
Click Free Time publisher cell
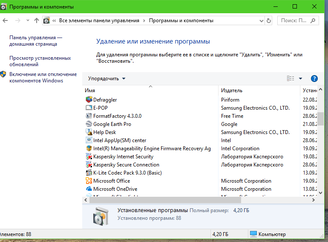point(232,116)
